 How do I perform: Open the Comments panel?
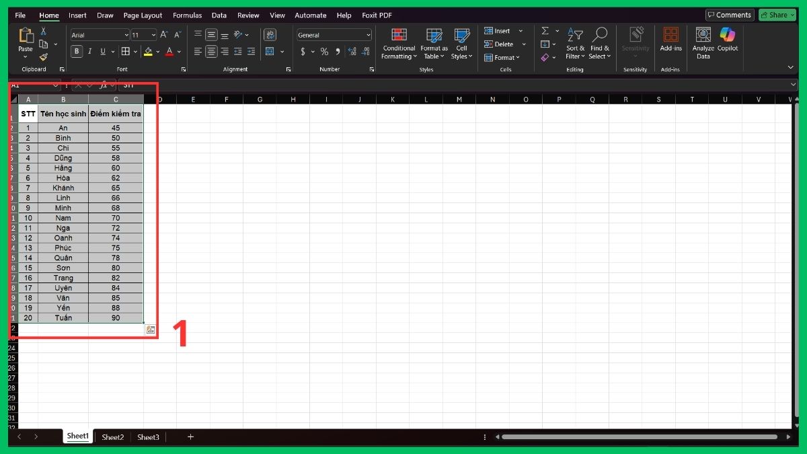(730, 15)
